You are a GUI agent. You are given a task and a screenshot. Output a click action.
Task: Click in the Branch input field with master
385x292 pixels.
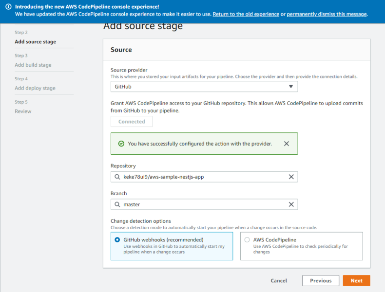coord(204,204)
